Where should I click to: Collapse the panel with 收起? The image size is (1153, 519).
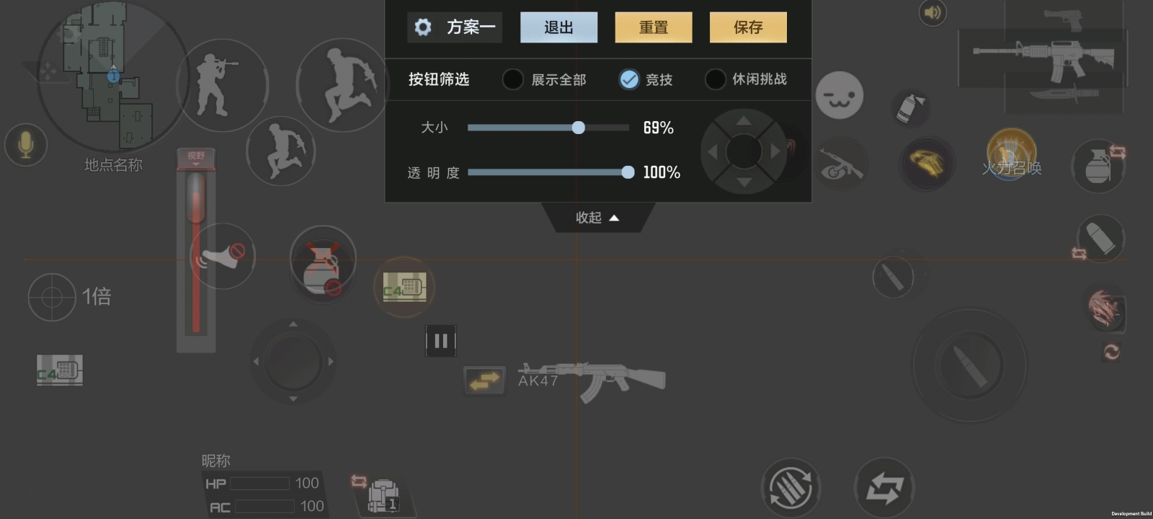click(597, 218)
